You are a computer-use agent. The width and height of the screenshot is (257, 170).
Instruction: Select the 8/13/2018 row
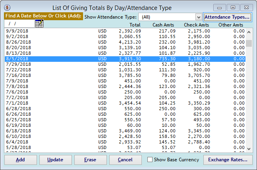coord(125,53)
